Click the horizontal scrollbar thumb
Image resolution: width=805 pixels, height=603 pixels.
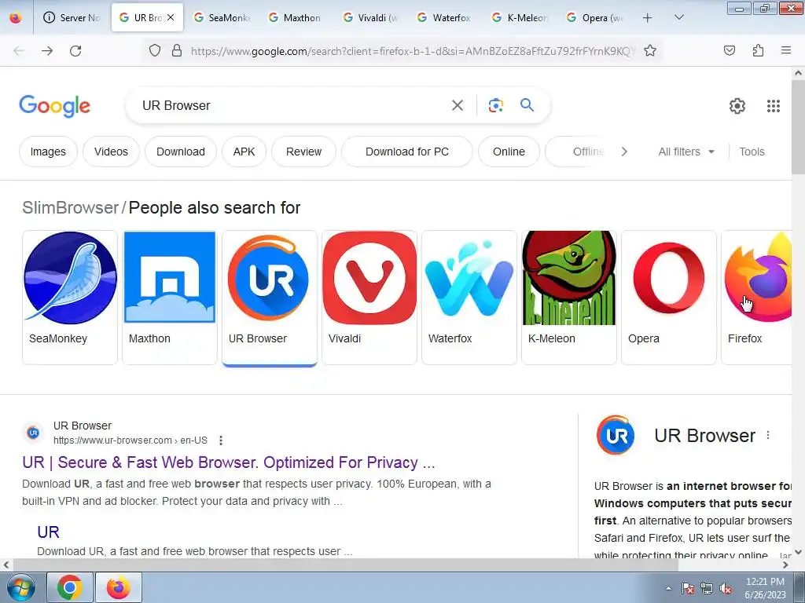[345, 565]
